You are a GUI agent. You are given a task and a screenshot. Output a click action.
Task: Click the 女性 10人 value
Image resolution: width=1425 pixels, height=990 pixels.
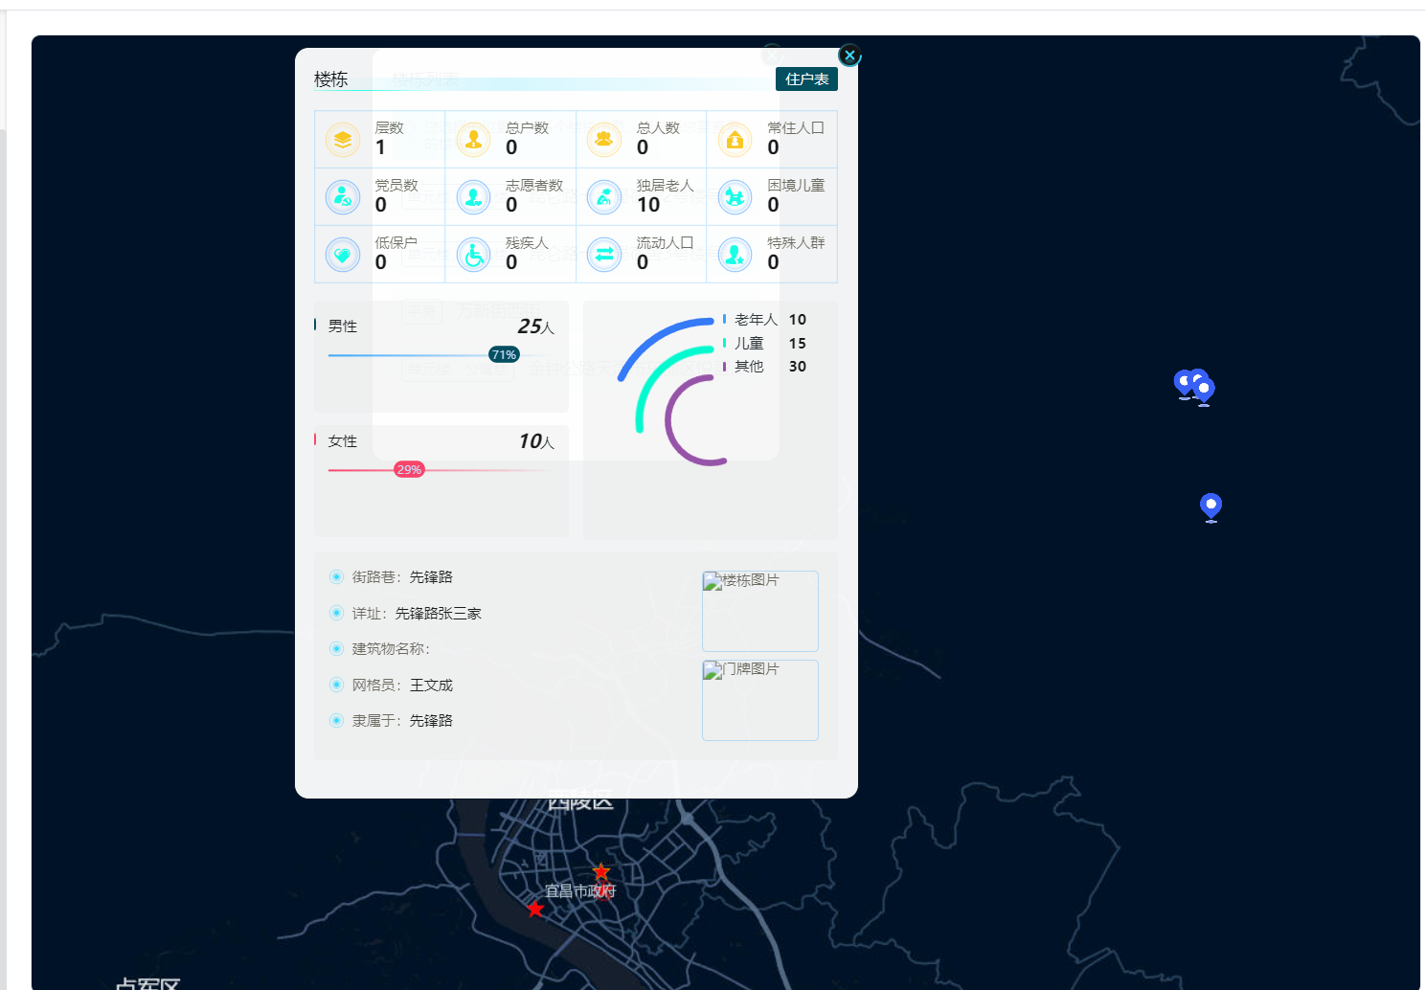click(536, 441)
